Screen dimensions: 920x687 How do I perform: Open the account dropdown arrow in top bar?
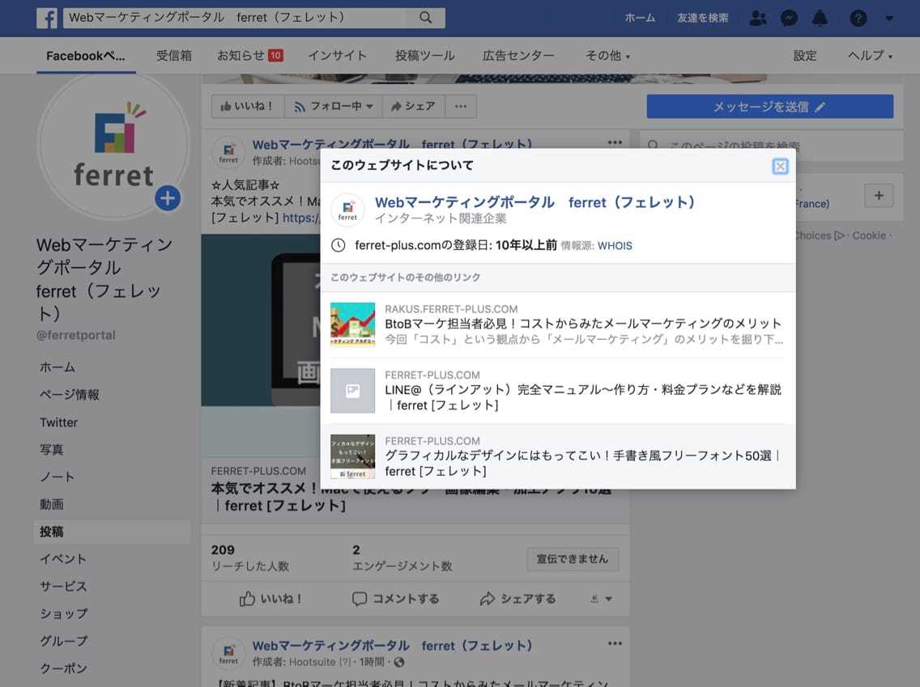889,18
